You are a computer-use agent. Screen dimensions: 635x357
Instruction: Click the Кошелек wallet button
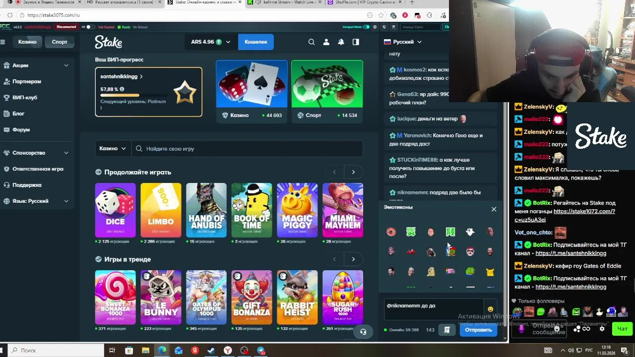click(x=256, y=42)
